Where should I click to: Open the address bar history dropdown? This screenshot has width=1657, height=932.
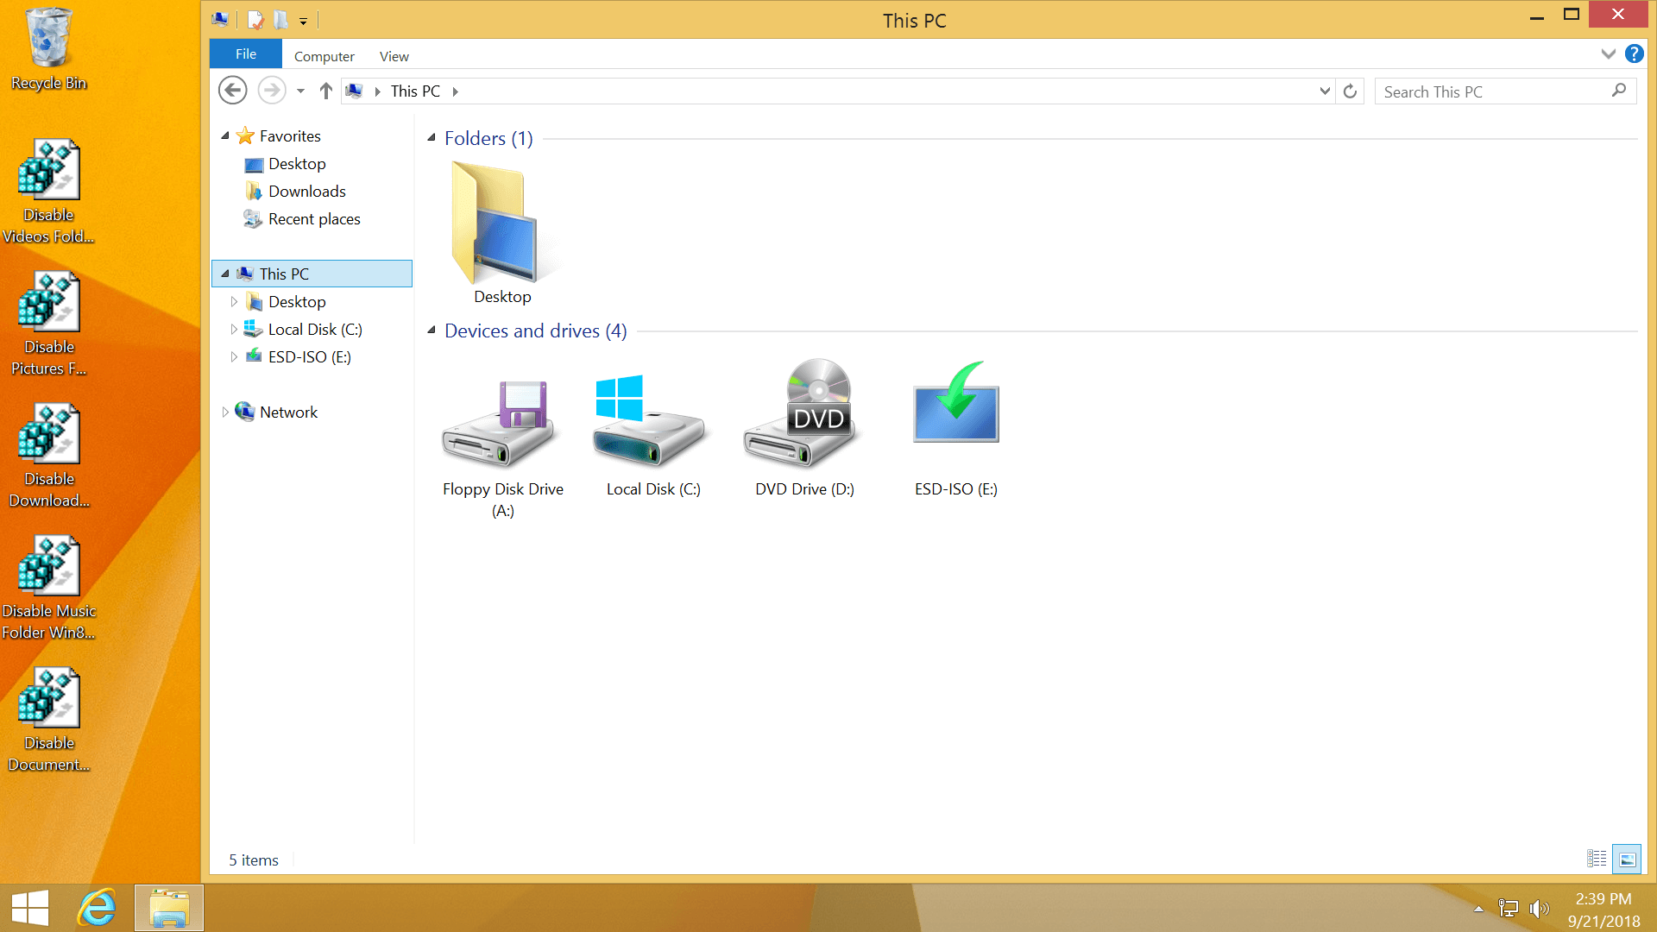tap(1325, 91)
